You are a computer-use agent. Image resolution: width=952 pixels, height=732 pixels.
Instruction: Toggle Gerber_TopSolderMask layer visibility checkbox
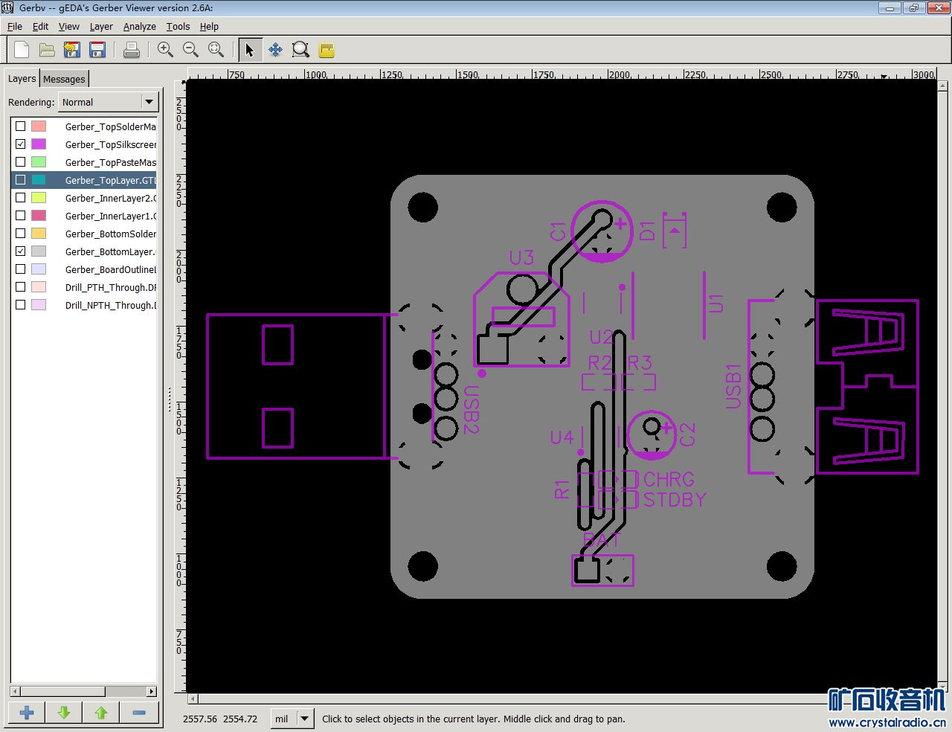(21, 126)
